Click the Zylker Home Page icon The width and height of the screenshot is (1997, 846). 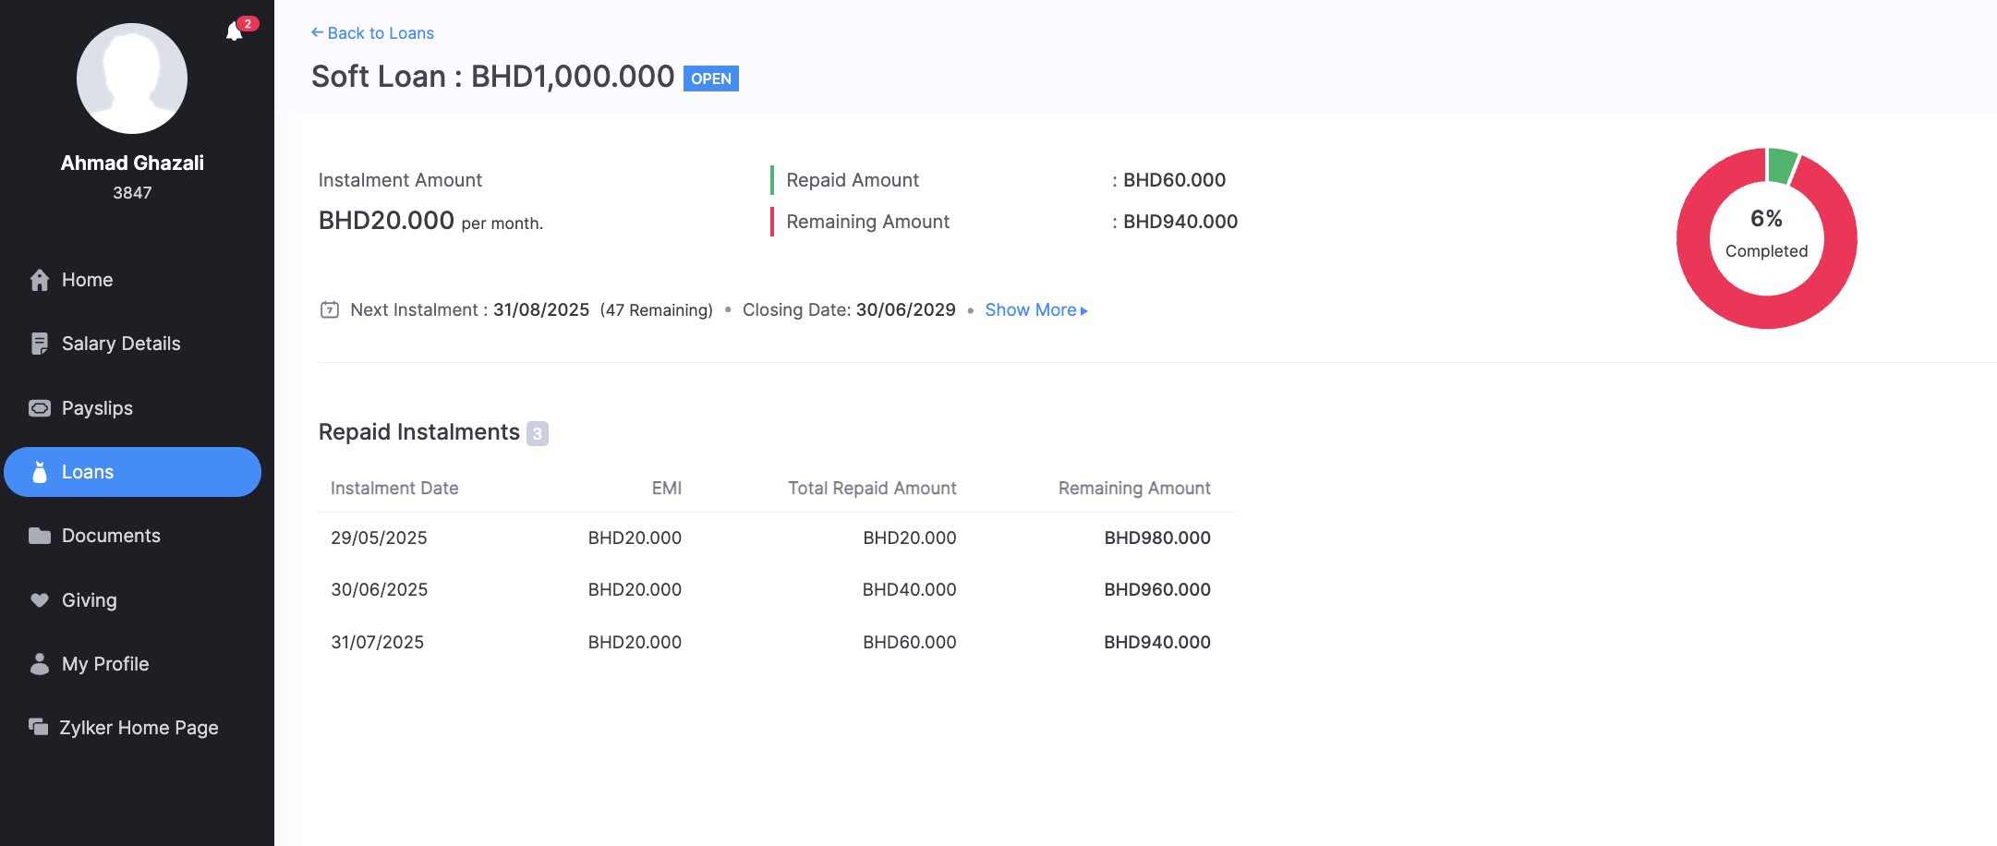pyautogui.click(x=39, y=728)
